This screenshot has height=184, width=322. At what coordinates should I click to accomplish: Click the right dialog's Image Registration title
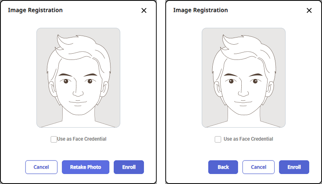click(201, 10)
